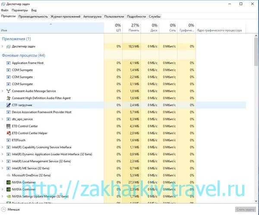Sort by the Память column header
The width and height of the screenshot is (259, 215).
point(132,28)
